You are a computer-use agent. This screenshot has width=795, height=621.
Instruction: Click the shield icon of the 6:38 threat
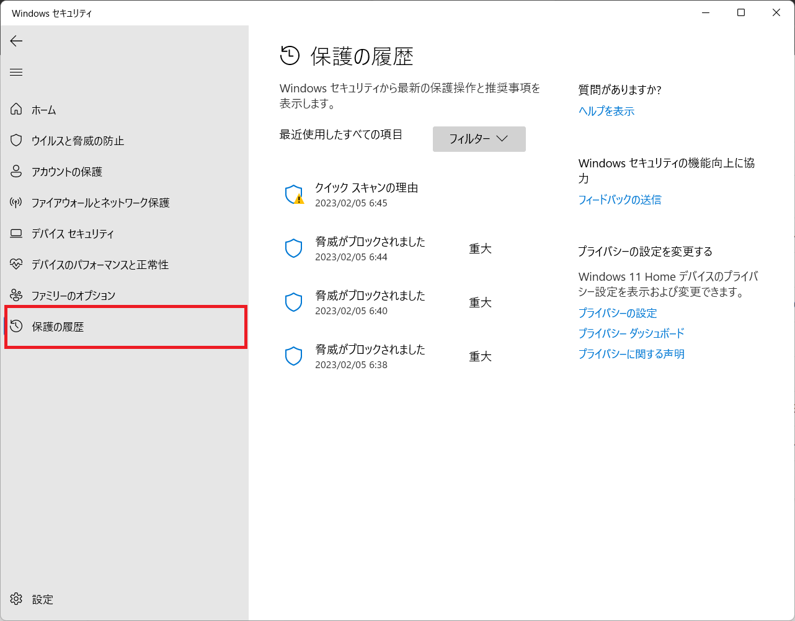[x=293, y=356]
